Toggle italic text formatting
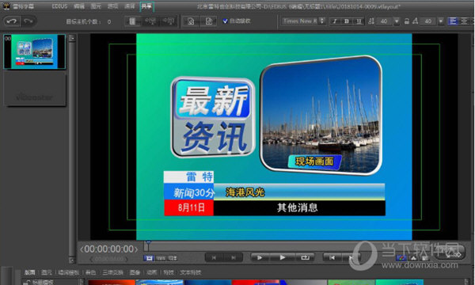475x285 pixels. 335,21
